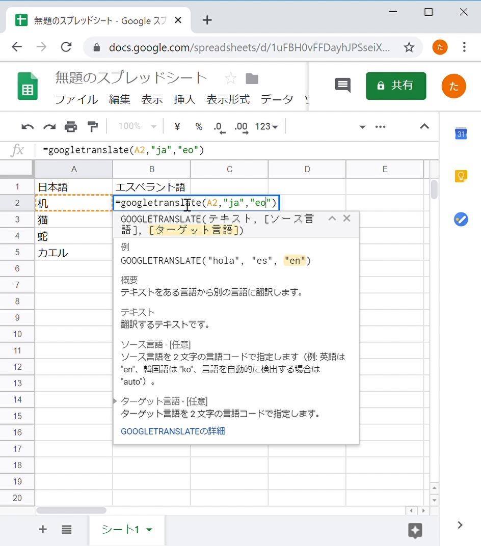Click the address bar URL
The image size is (481, 546).
[249, 47]
